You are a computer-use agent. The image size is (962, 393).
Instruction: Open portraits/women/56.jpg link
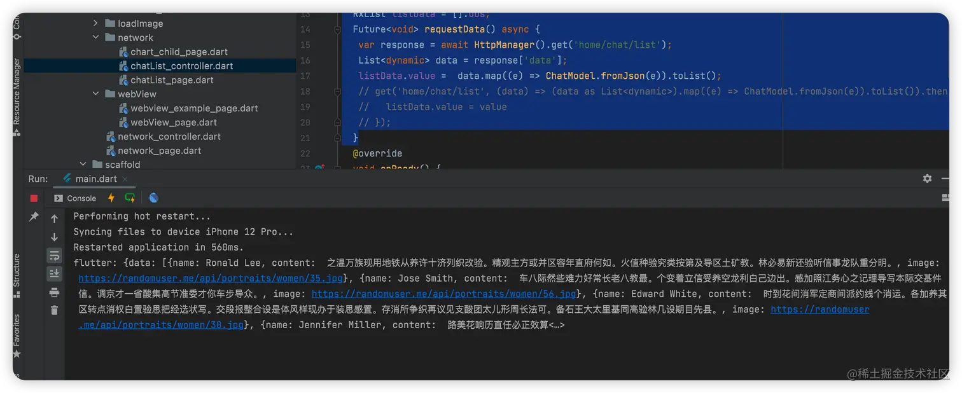point(443,294)
